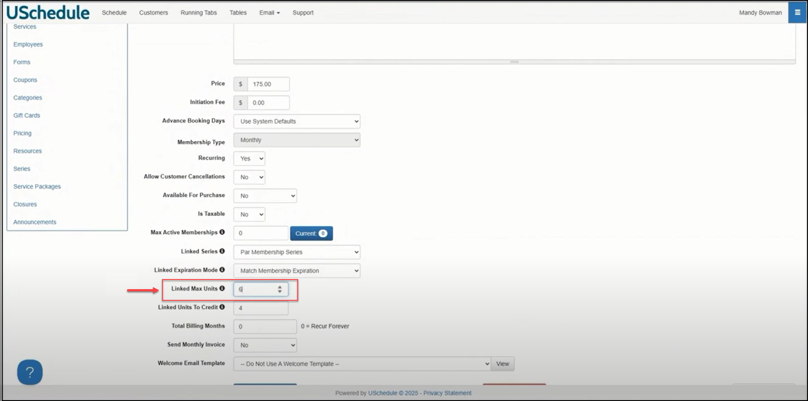Open Allow Customer Cancellations dropdown
Image resolution: width=808 pixels, height=401 pixels.
249,177
